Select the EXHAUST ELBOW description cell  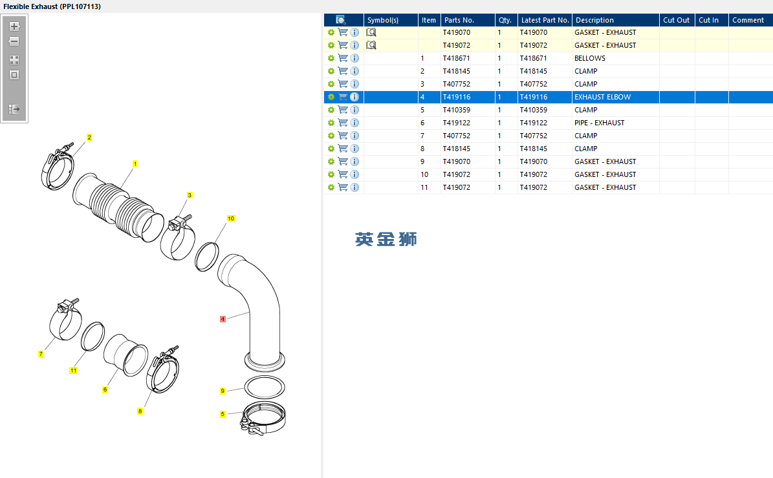point(616,97)
